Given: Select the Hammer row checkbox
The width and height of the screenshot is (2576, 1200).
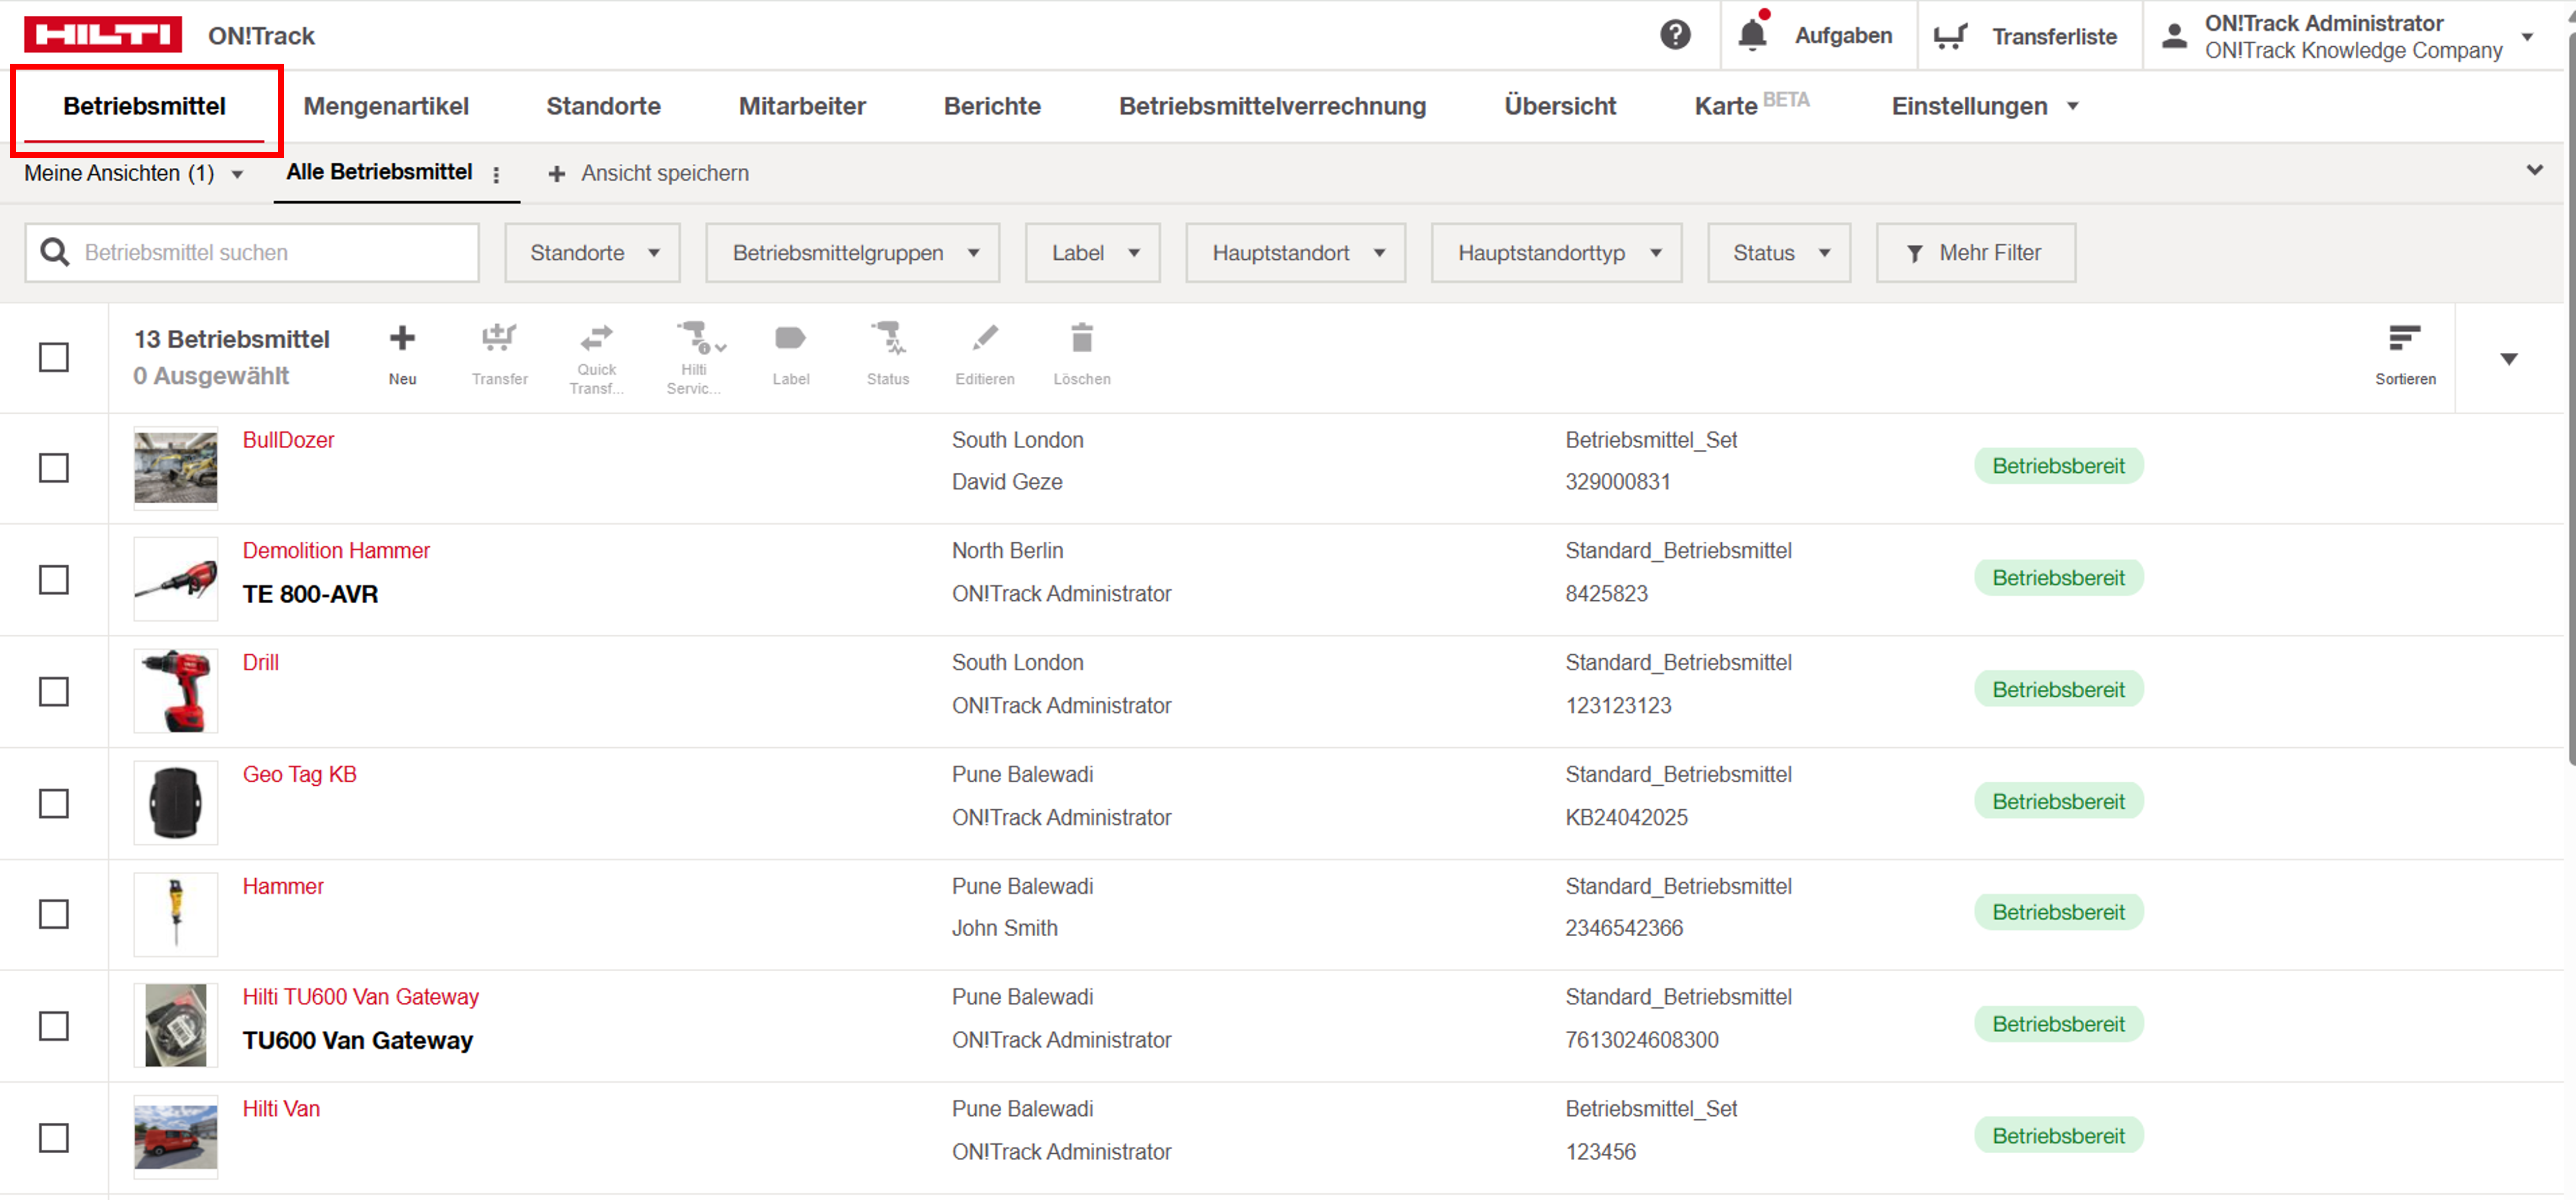Looking at the screenshot, I should tap(54, 914).
